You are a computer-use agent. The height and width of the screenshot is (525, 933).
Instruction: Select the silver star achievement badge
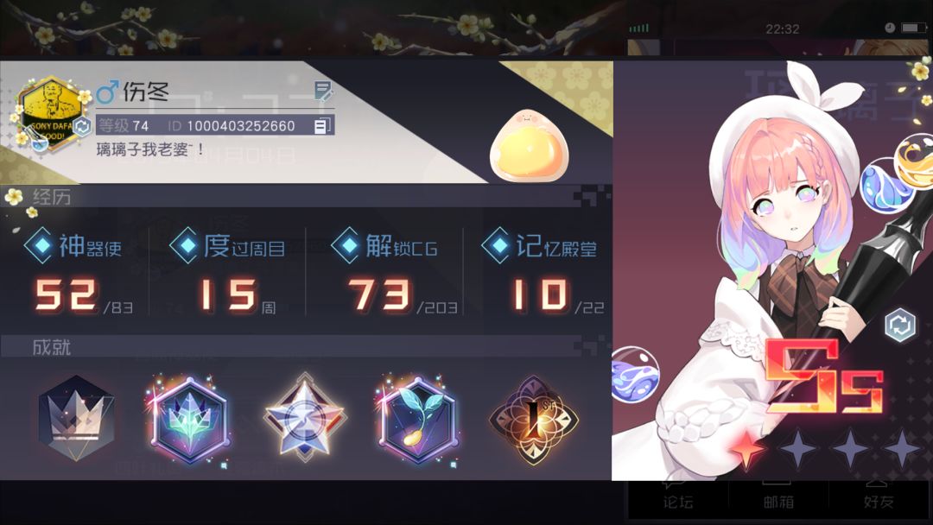305,417
